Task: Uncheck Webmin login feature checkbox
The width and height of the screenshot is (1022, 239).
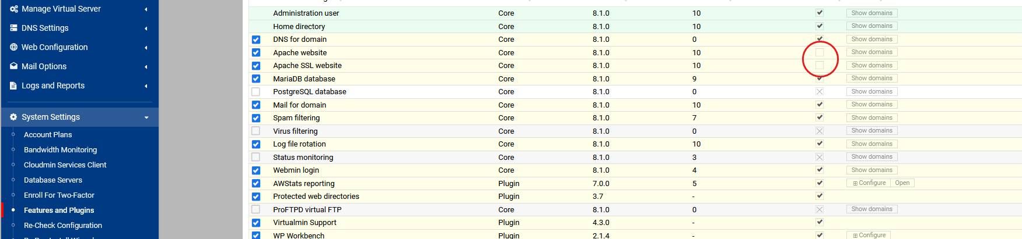Action: [256, 170]
